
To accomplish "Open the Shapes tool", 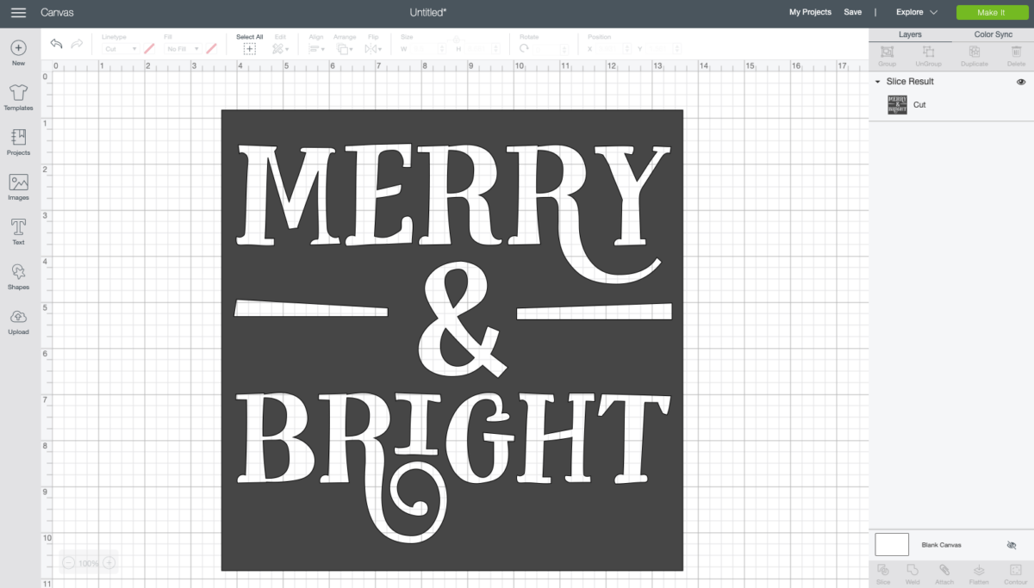I will tap(18, 276).
